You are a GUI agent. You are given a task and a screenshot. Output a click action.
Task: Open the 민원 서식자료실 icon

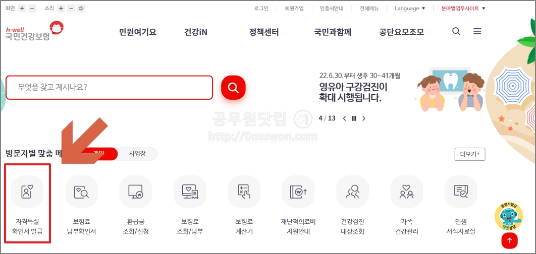click(x=461, y=192)
